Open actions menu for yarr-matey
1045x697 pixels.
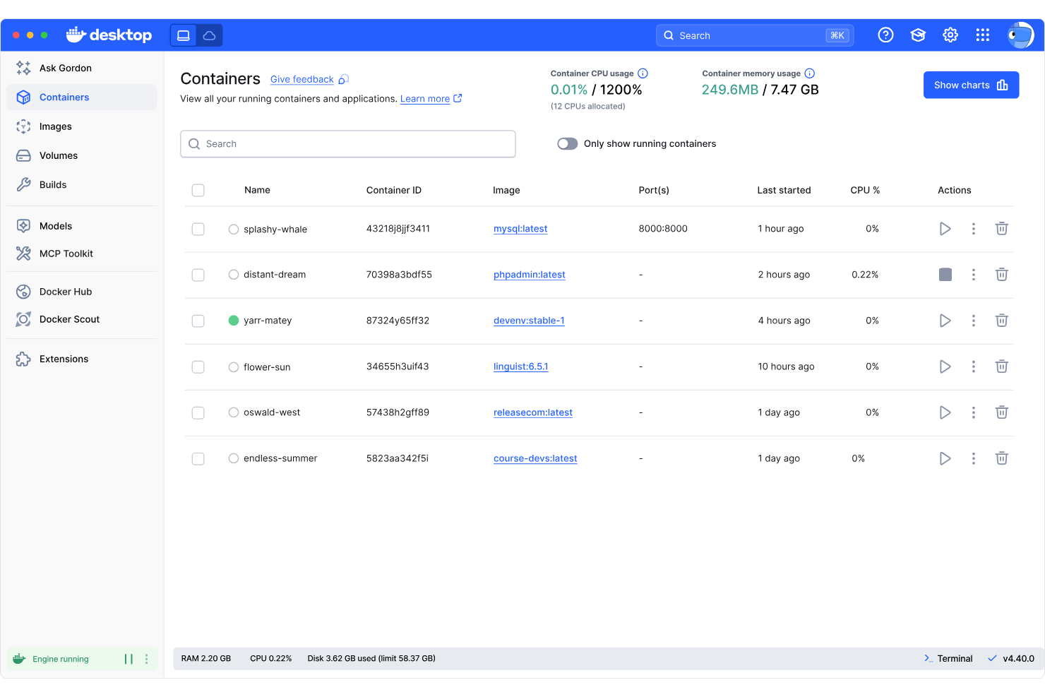(x=974, y=320)
